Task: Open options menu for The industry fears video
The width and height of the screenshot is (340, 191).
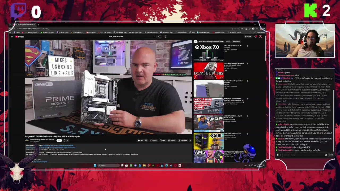Action: click(247, 63)
